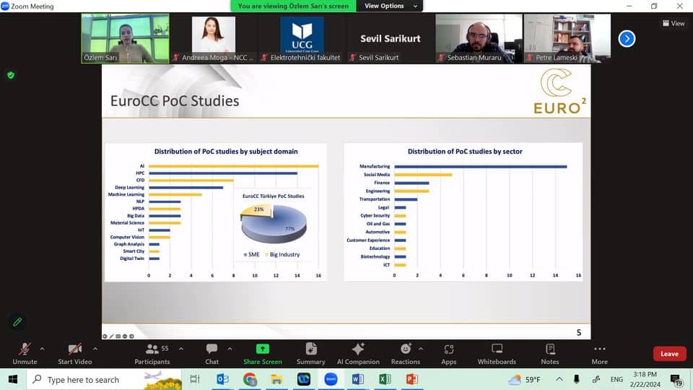Unmute the microphone
Screen dimensions: 693x390
(25, 353)
